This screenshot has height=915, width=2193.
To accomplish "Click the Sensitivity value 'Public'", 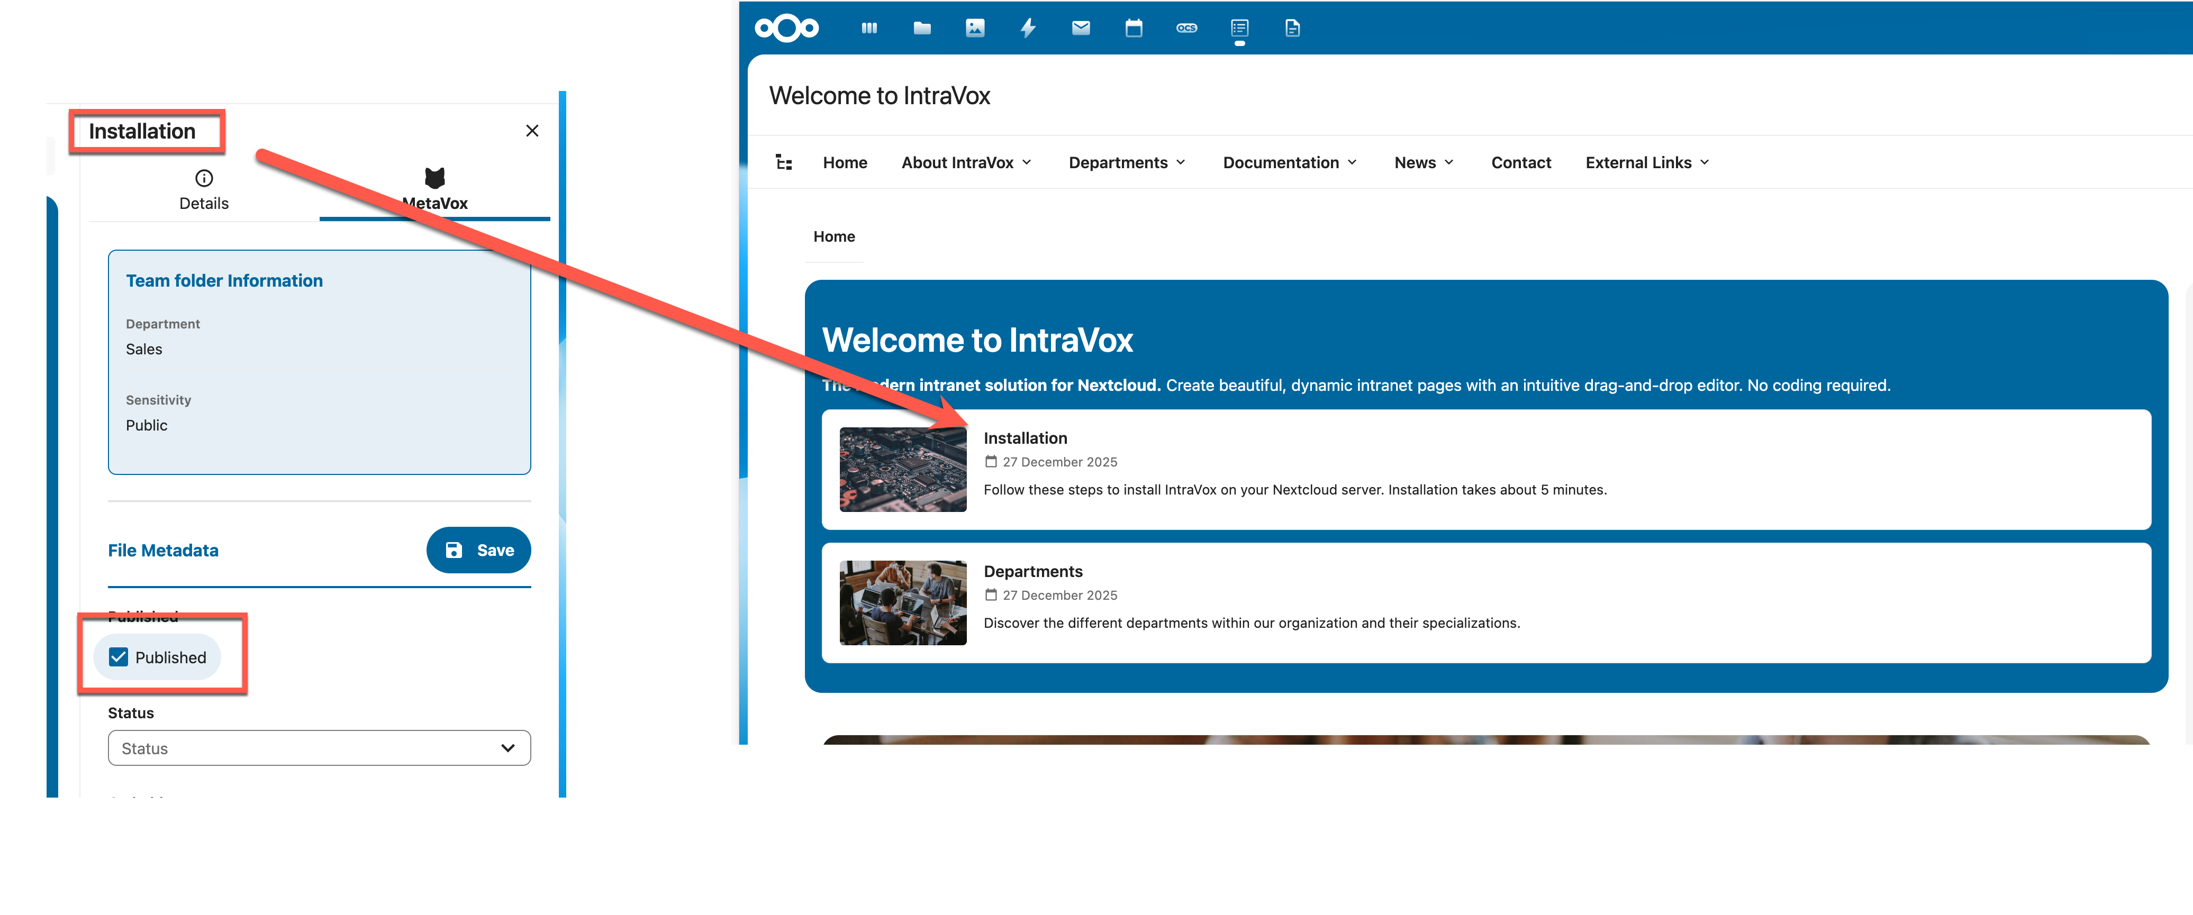I will [x=147, y=425].
